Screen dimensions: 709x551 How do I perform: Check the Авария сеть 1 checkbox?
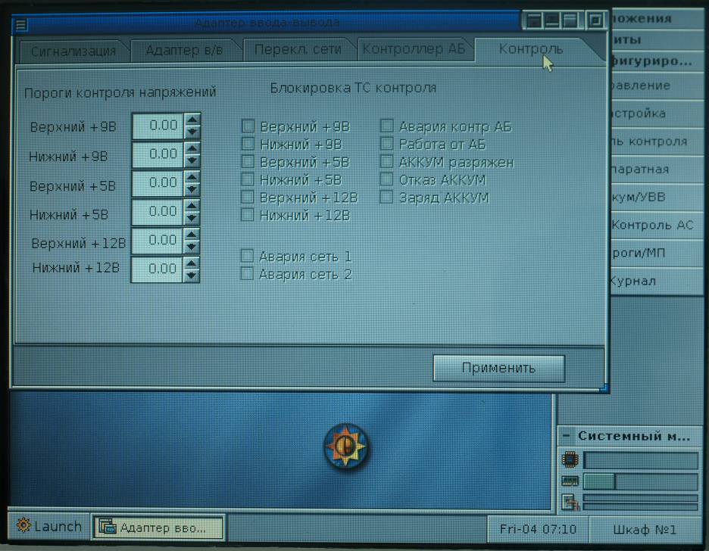point(247,256)
